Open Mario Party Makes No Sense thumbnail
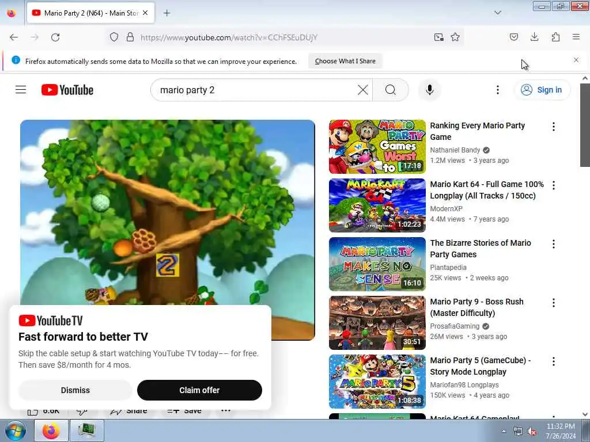This screenshot has width=590, height=442. pos(377,264)
